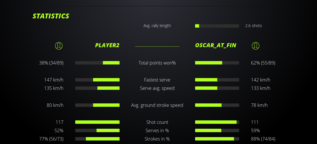Click PLAYER2's 147 km/h fastest serve value
This screenshot has width=317, height=144.
coord(54,80)
